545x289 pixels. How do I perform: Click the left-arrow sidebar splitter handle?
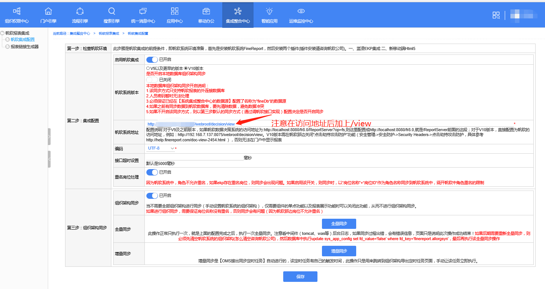(49, 159)
